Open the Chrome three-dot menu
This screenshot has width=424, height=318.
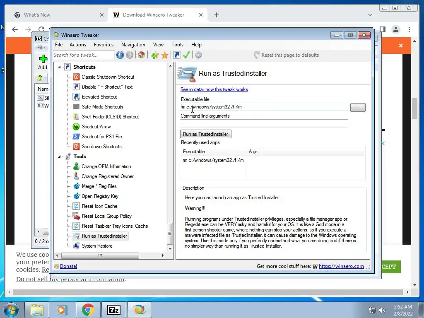coord(409,29)
